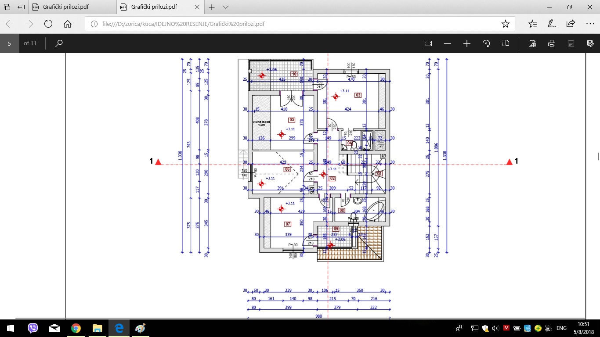This screenshot has height=337, width=600.
Task: Zoom out the PDF with minus button
Action: pos(448,43)
